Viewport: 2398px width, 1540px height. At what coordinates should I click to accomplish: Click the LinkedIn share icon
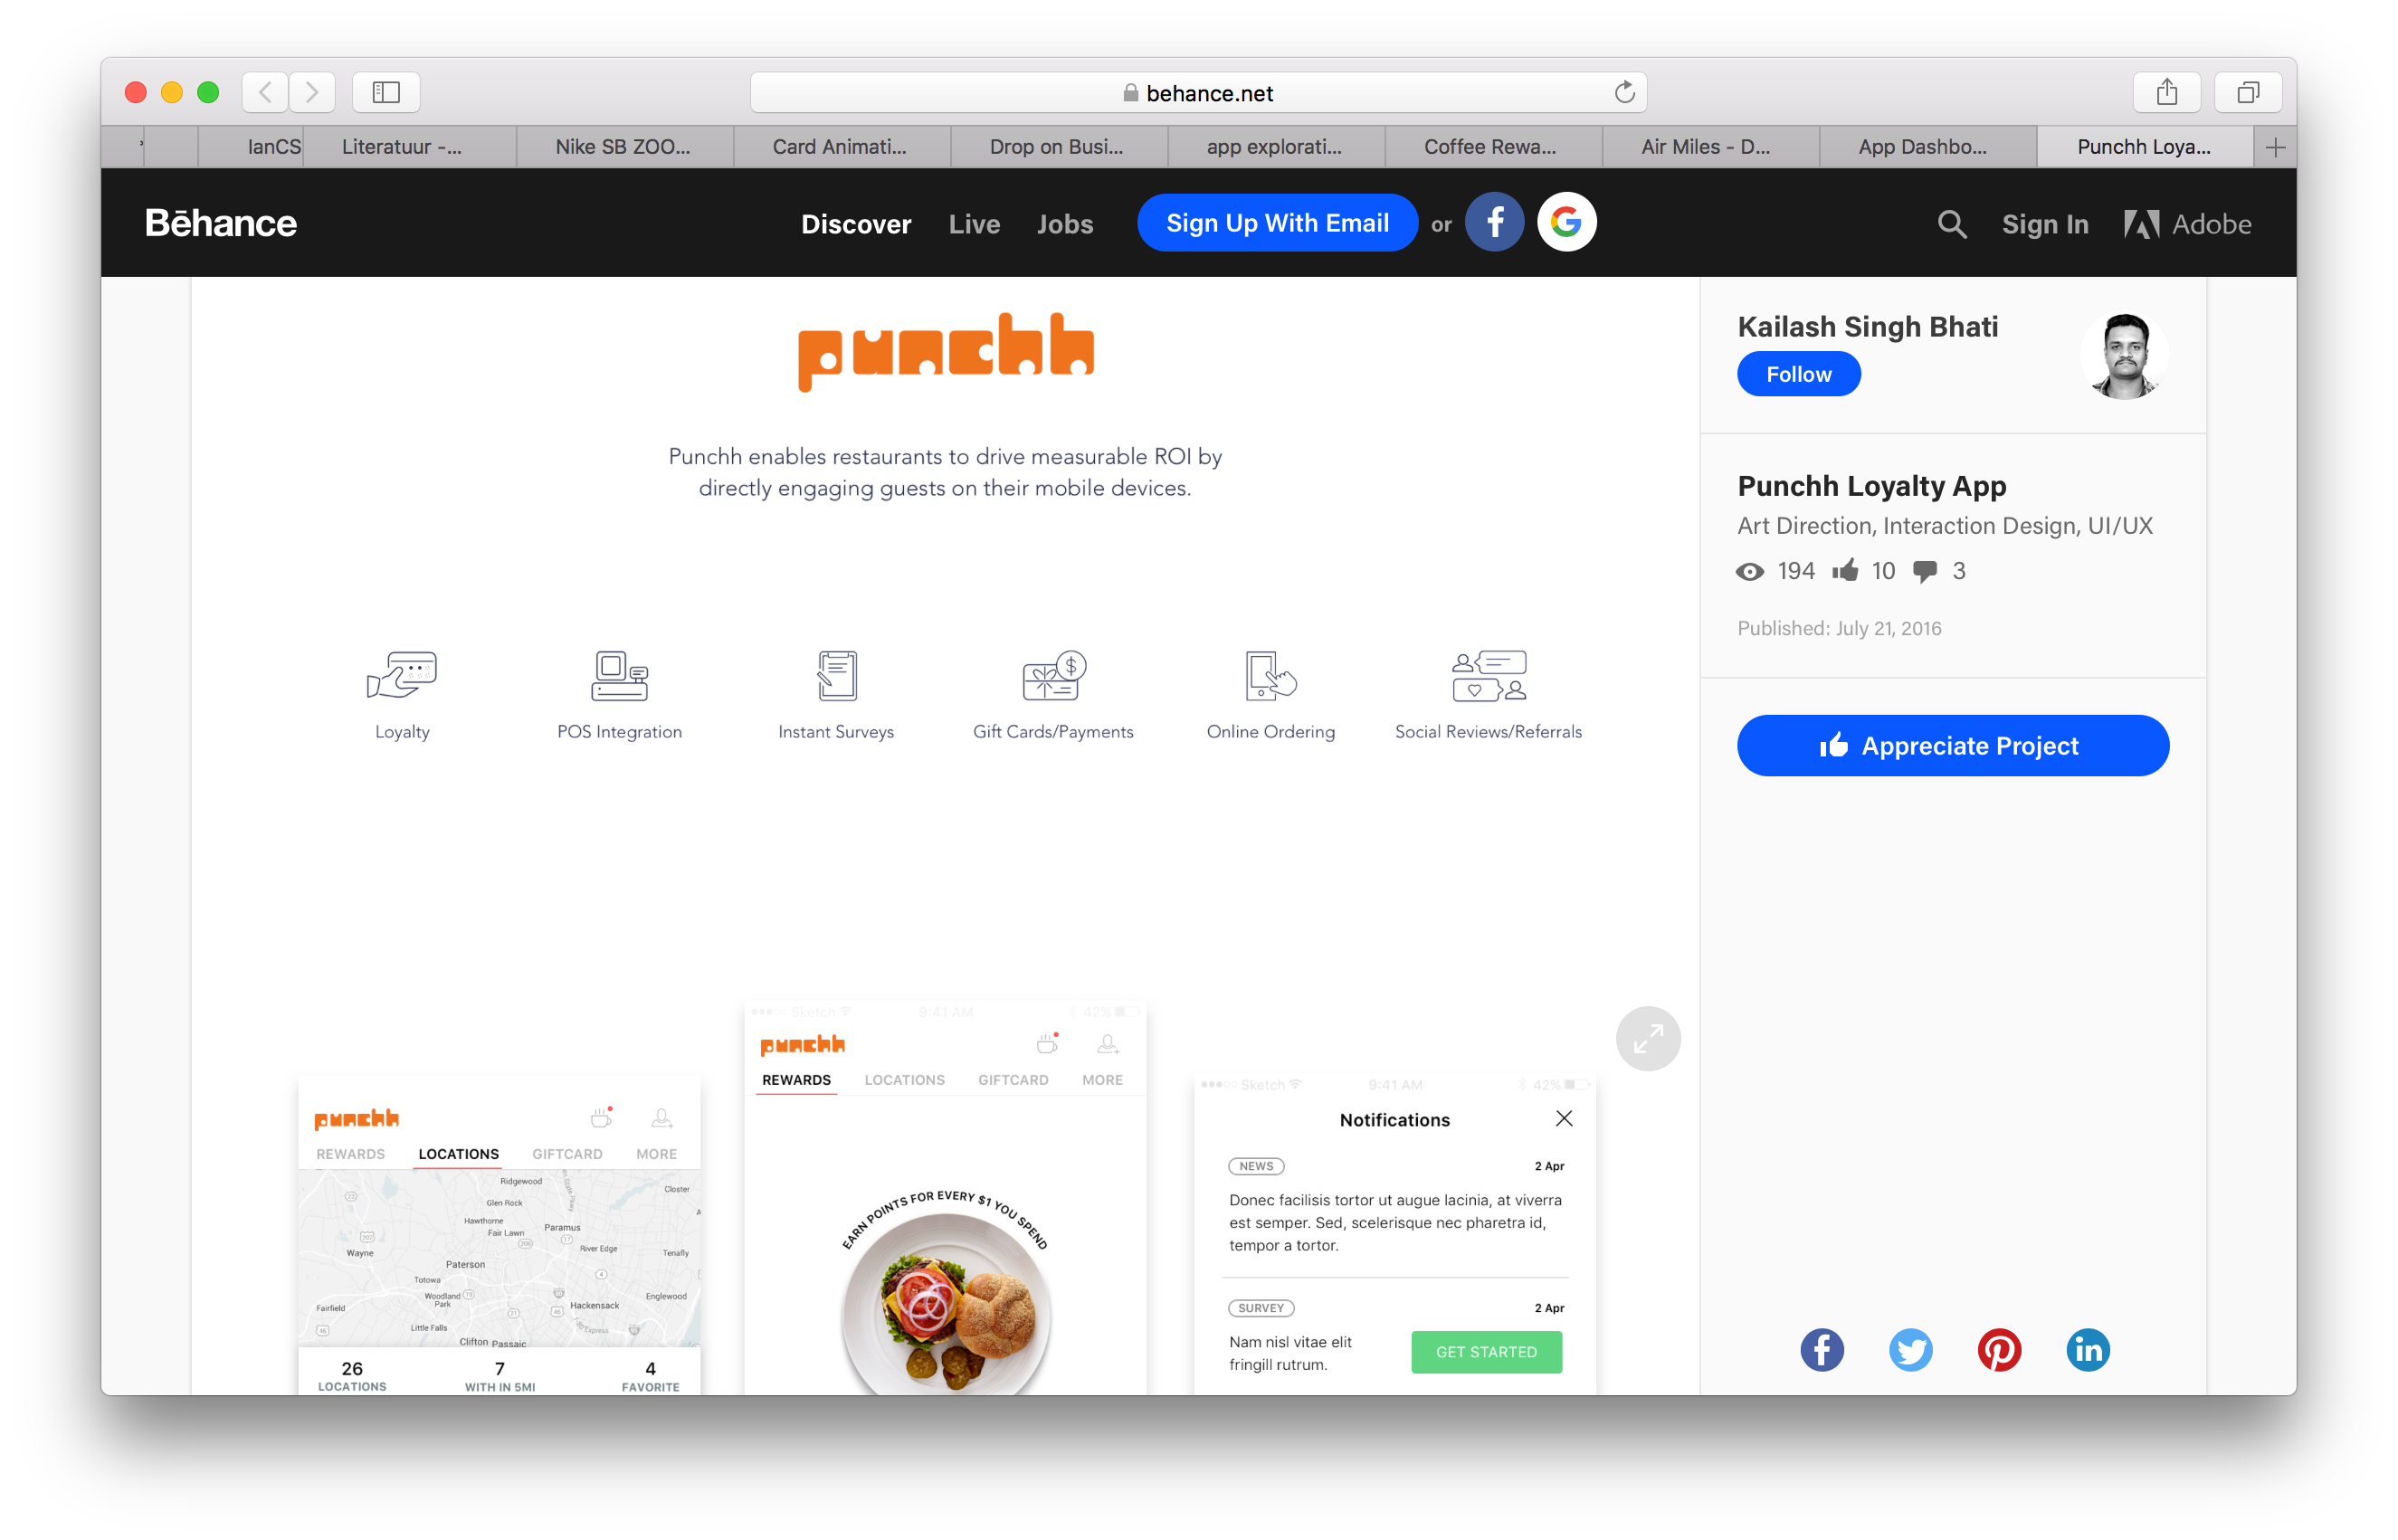(2087, 1349)
